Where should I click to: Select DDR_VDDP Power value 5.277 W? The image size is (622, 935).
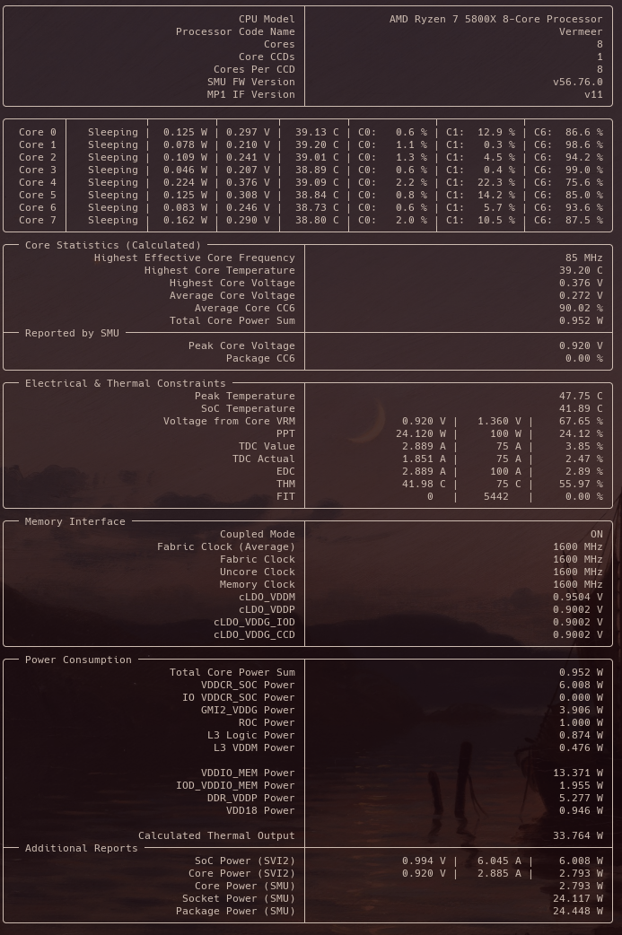click(581, 798)
